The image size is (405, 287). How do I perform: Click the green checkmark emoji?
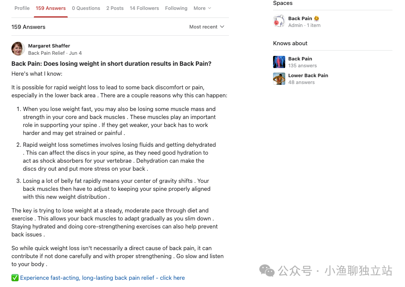15,278
